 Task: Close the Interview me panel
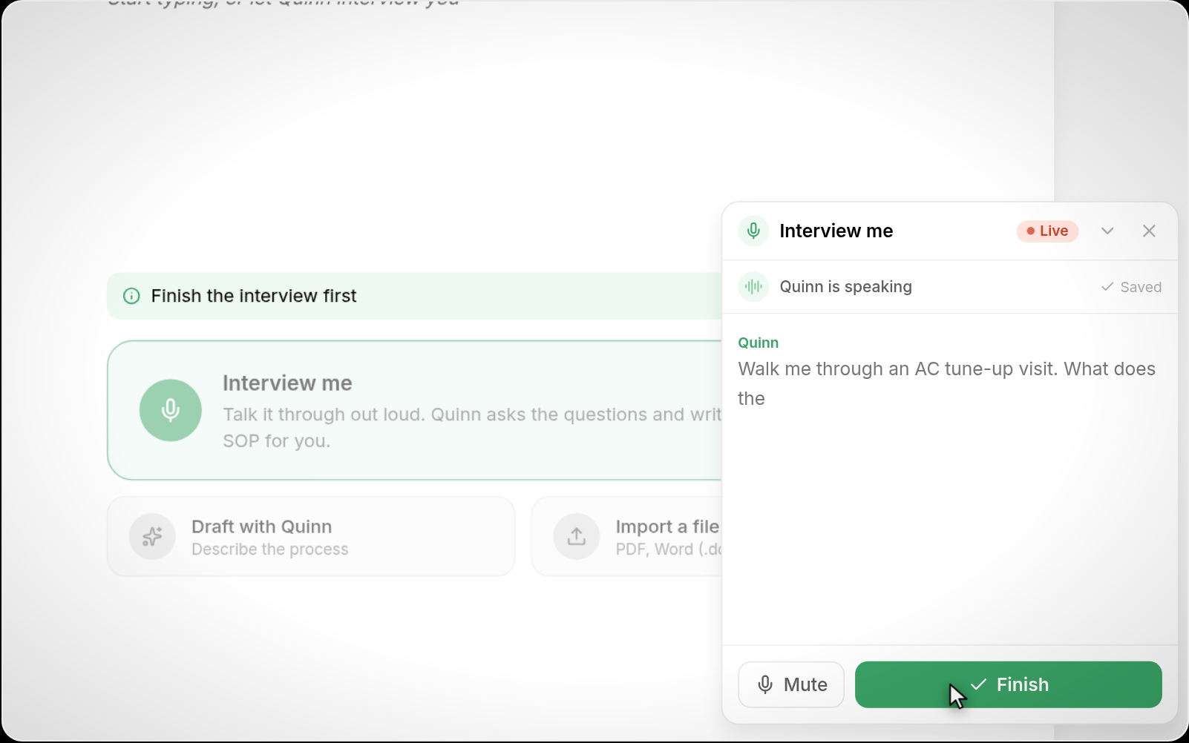tap(1149, 231)
